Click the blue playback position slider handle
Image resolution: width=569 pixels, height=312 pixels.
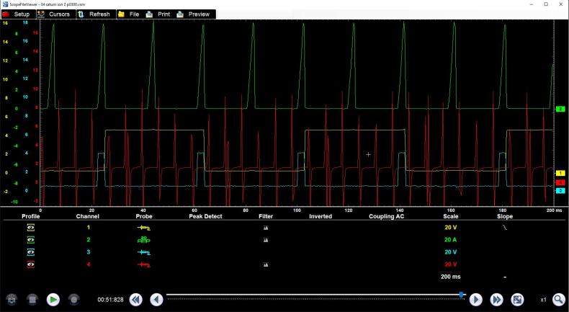[x=462, y=295]
